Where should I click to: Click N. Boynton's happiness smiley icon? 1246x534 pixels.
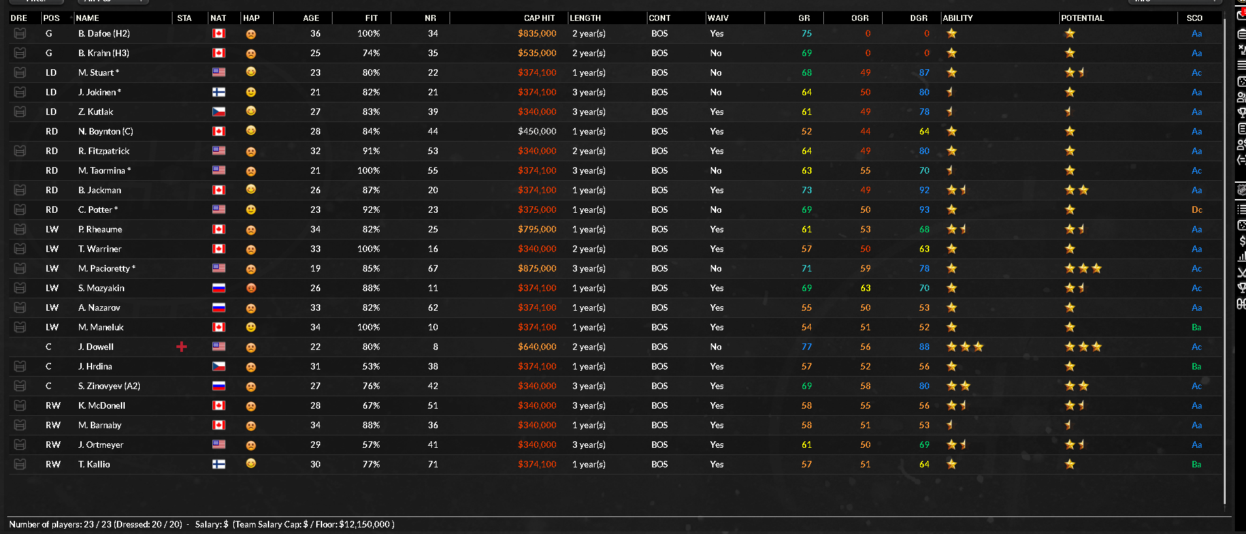pos(251,131)
